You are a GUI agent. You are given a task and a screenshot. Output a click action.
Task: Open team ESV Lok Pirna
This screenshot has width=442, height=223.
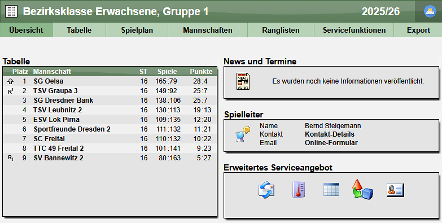click(56, 120)
